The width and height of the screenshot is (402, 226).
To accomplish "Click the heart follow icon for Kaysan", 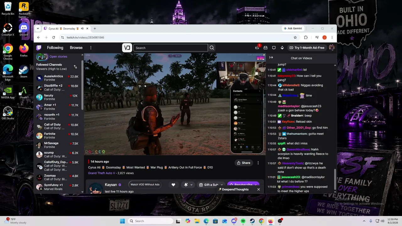I will click(173, 185).
